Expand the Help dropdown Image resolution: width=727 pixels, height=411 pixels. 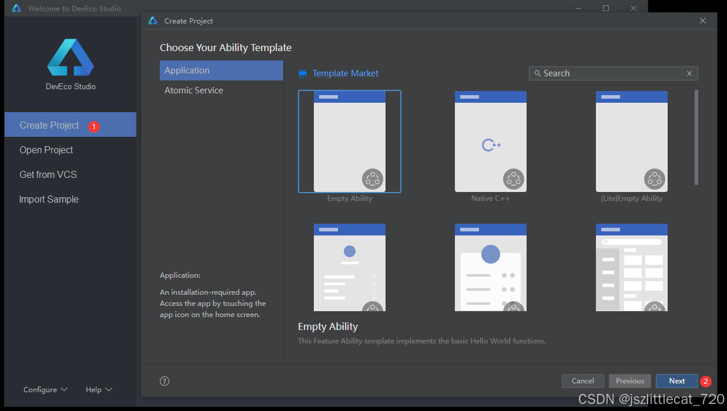pyautogui.click(x=99, y=390)
